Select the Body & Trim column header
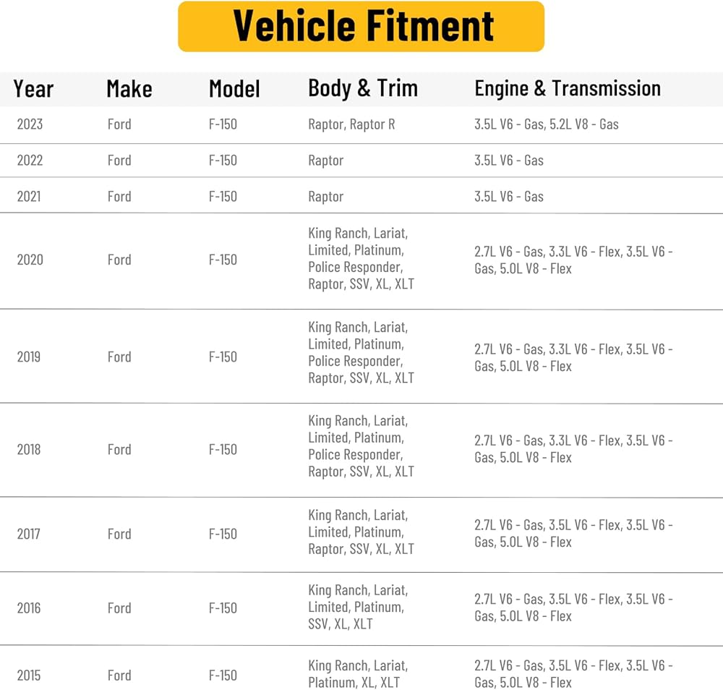This screenshot has width=723, height=690. 363,88
